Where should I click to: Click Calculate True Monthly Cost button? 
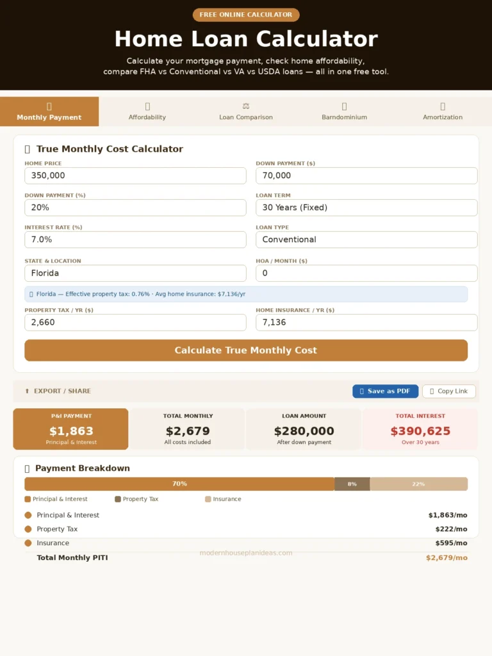(x=246, y=350)
